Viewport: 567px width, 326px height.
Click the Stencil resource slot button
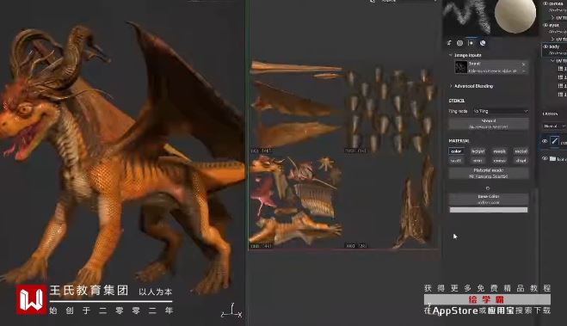point(489,124)
